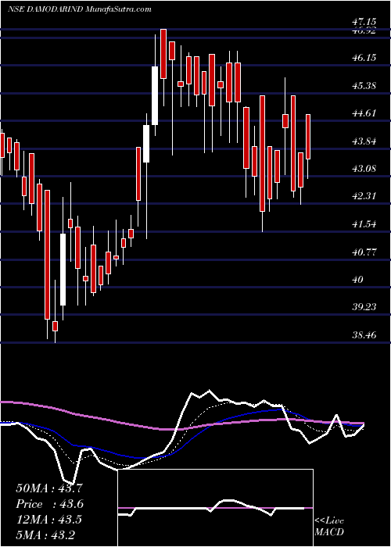Click the 50MA : 43.7 readout

(x=49, y=488)
